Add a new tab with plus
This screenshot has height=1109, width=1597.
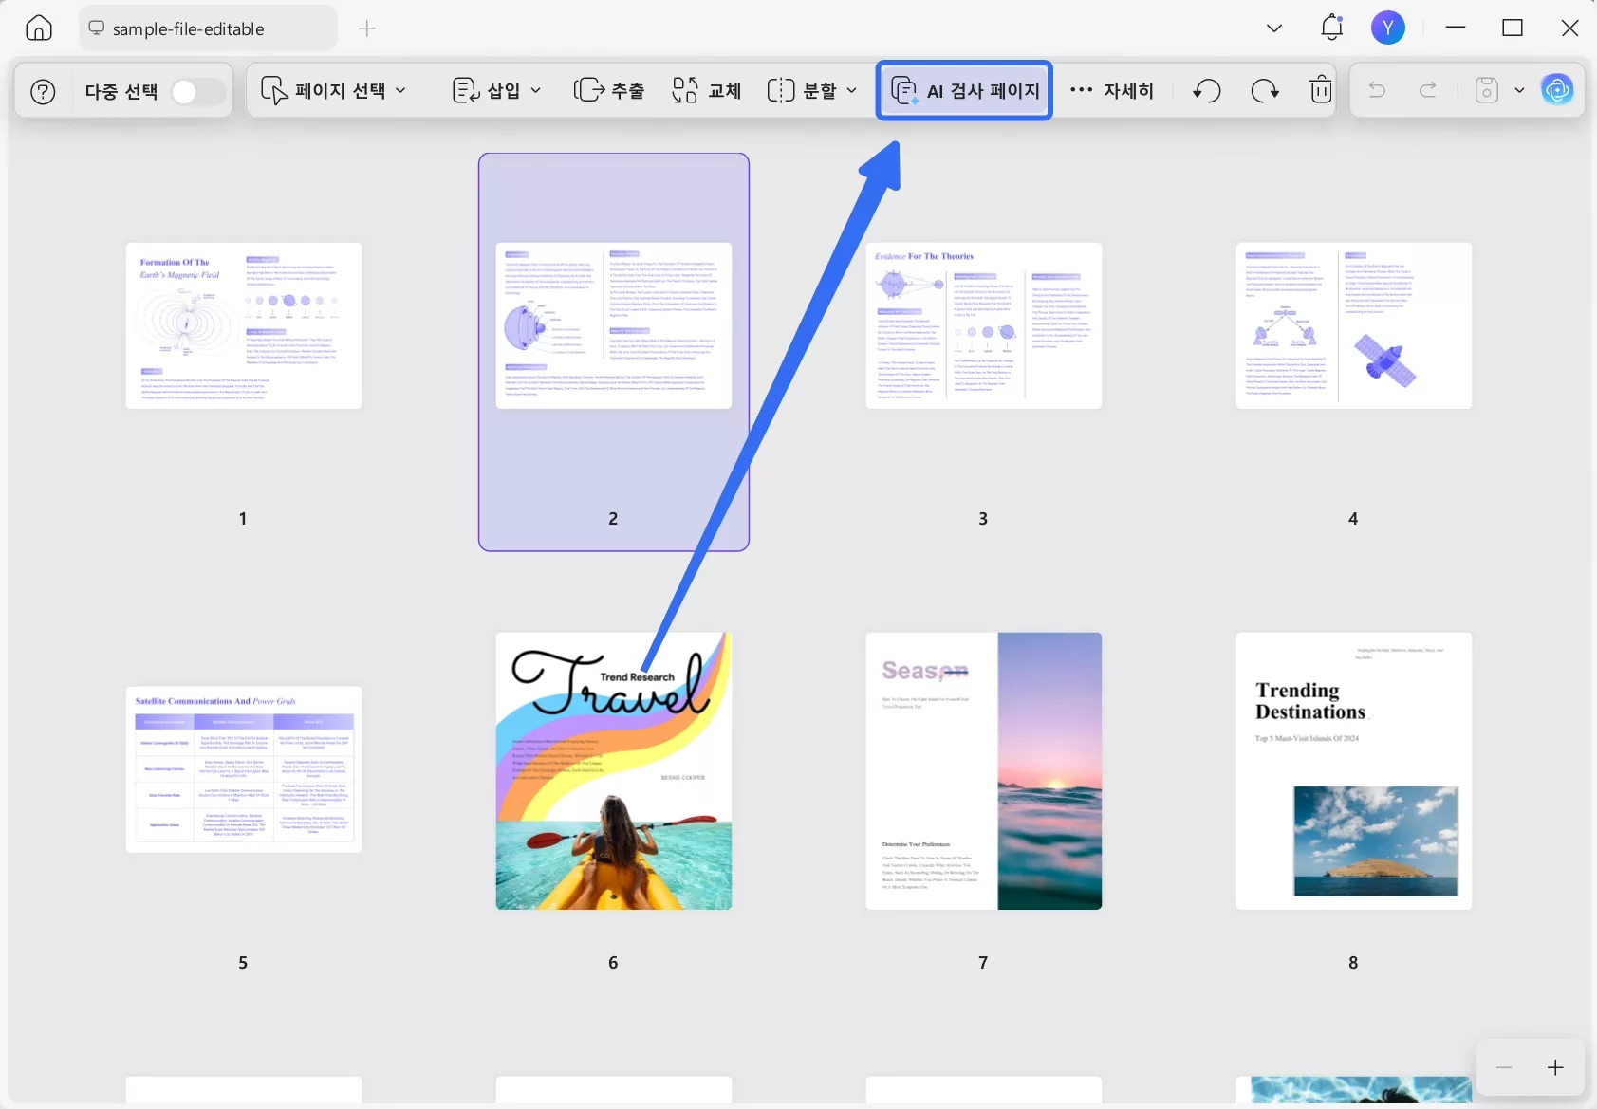coord(367,28)
